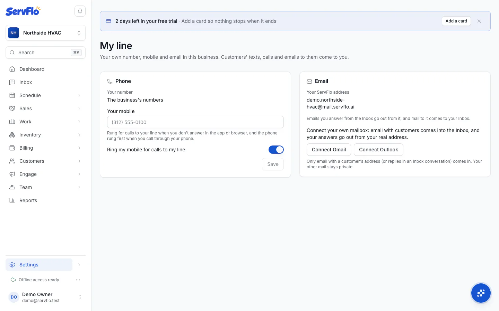Dismiss the free trial banner
Viewport: 499px width, 311px height.
479,21
